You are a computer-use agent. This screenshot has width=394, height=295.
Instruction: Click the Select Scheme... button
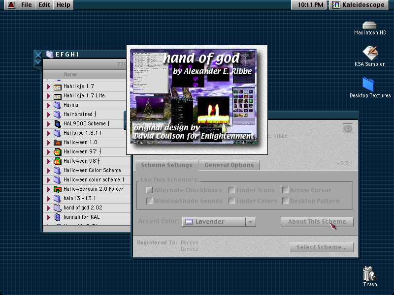(x=322, y=247)
